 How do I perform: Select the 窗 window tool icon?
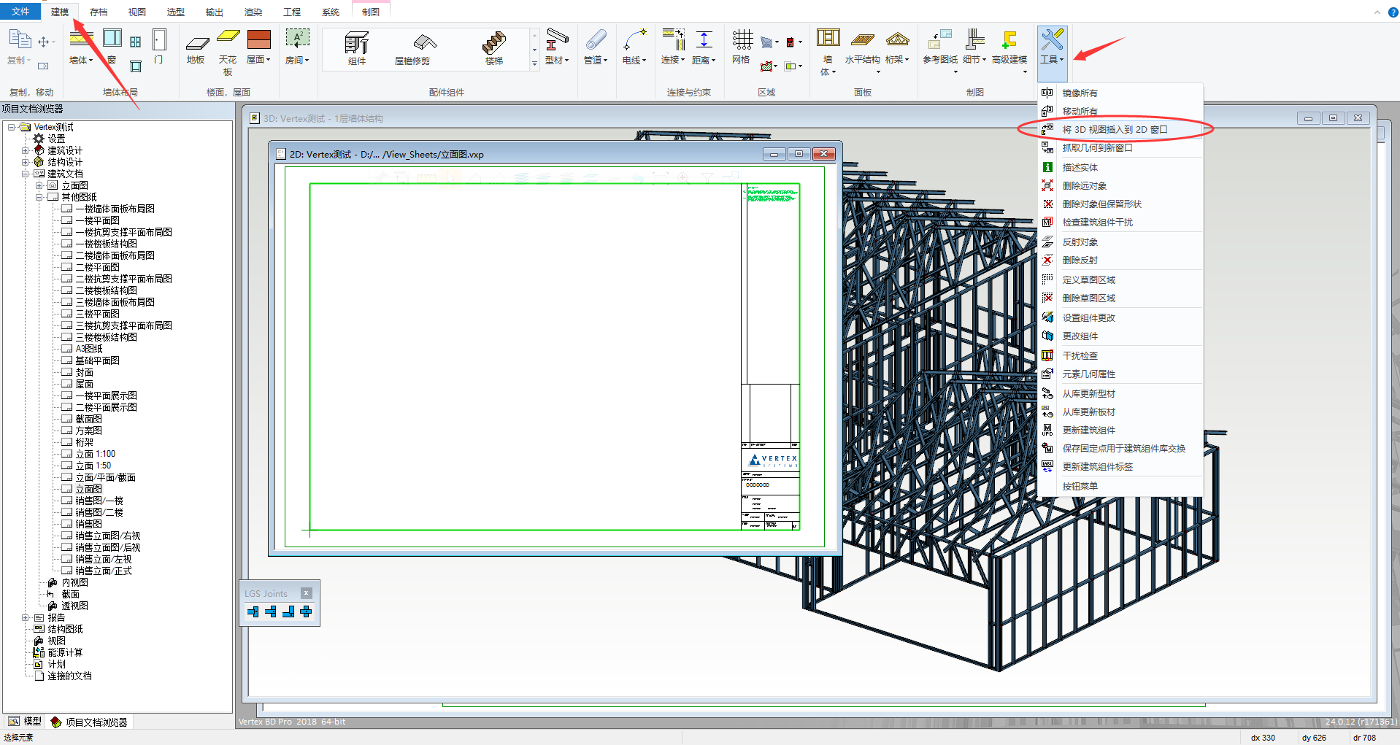click(112, 38)
